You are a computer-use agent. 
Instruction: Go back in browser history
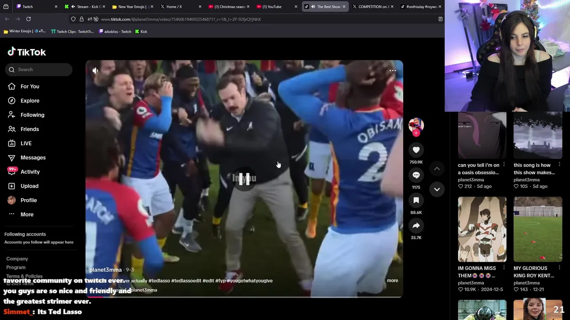tap(7, 19)
